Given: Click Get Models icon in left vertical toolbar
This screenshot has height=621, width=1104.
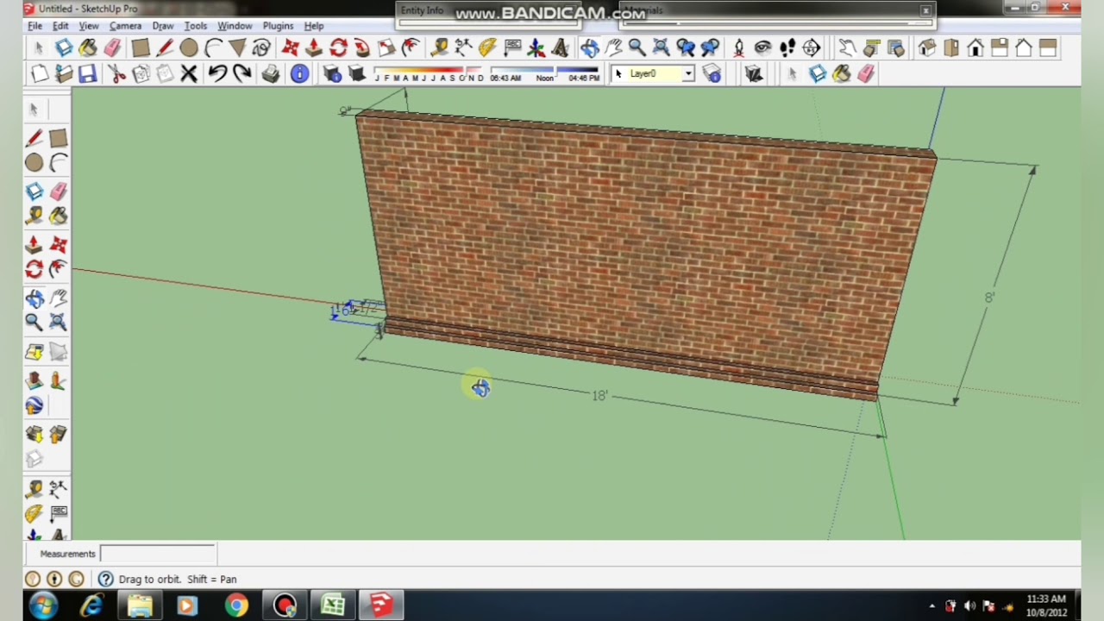Looking at the screenshot, I should click(34, 435).
